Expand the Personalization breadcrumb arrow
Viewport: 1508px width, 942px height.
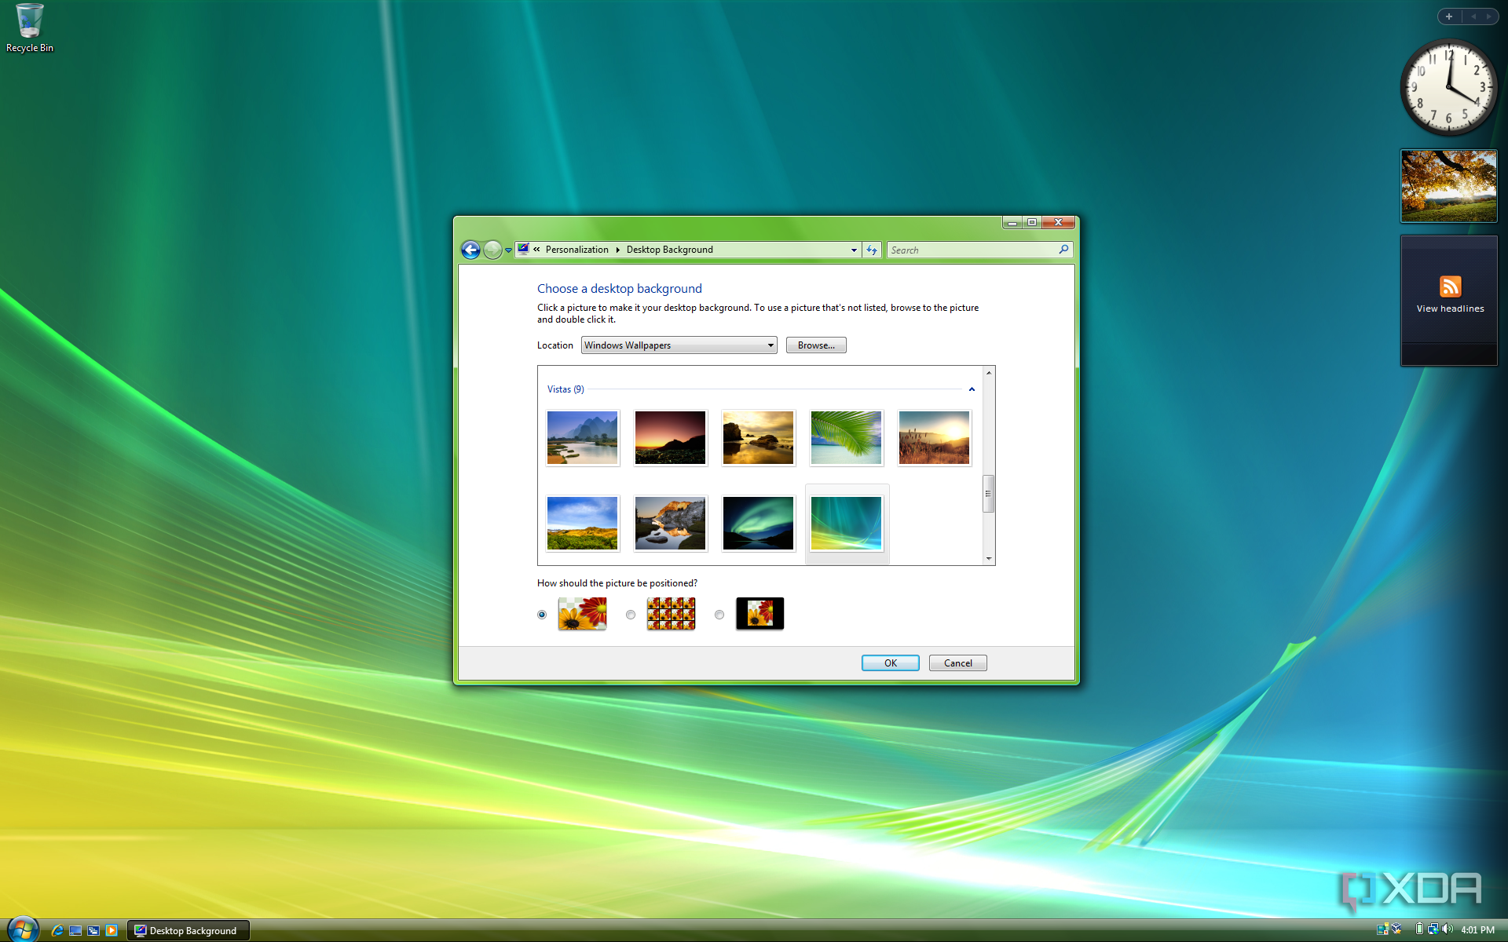click(617, 250)
